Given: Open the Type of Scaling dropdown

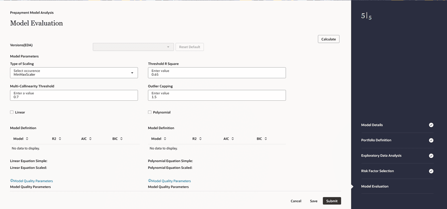Looking at the screenshot, I should [x=74, y=73].
